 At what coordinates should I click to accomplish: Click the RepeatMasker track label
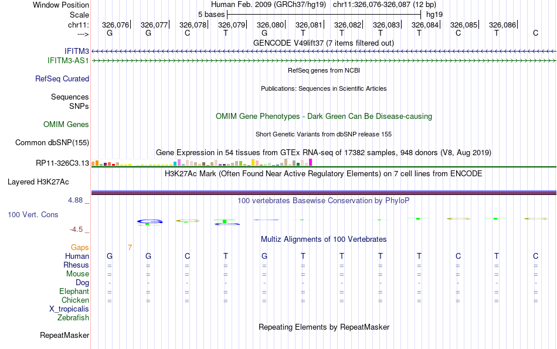click(64, 335)
